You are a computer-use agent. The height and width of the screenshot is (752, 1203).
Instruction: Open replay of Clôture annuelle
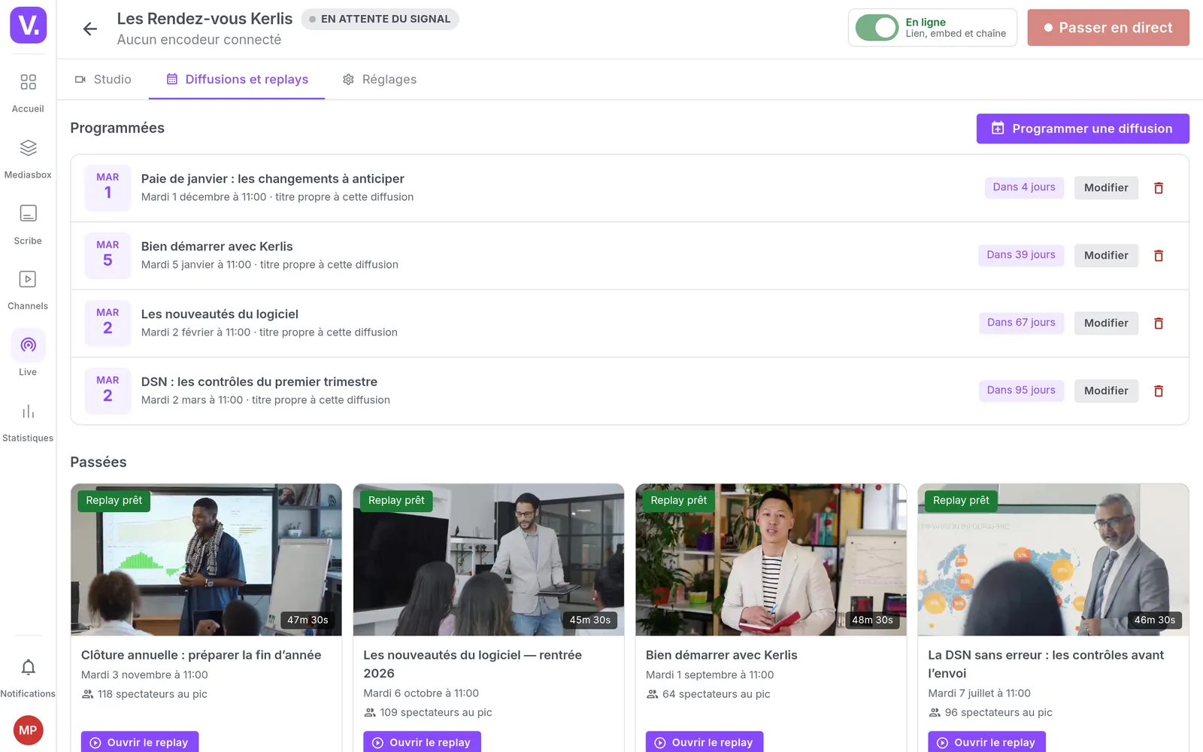pos(140,742)
